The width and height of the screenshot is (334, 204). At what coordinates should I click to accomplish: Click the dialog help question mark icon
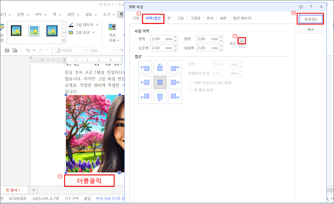pos(311,7)
